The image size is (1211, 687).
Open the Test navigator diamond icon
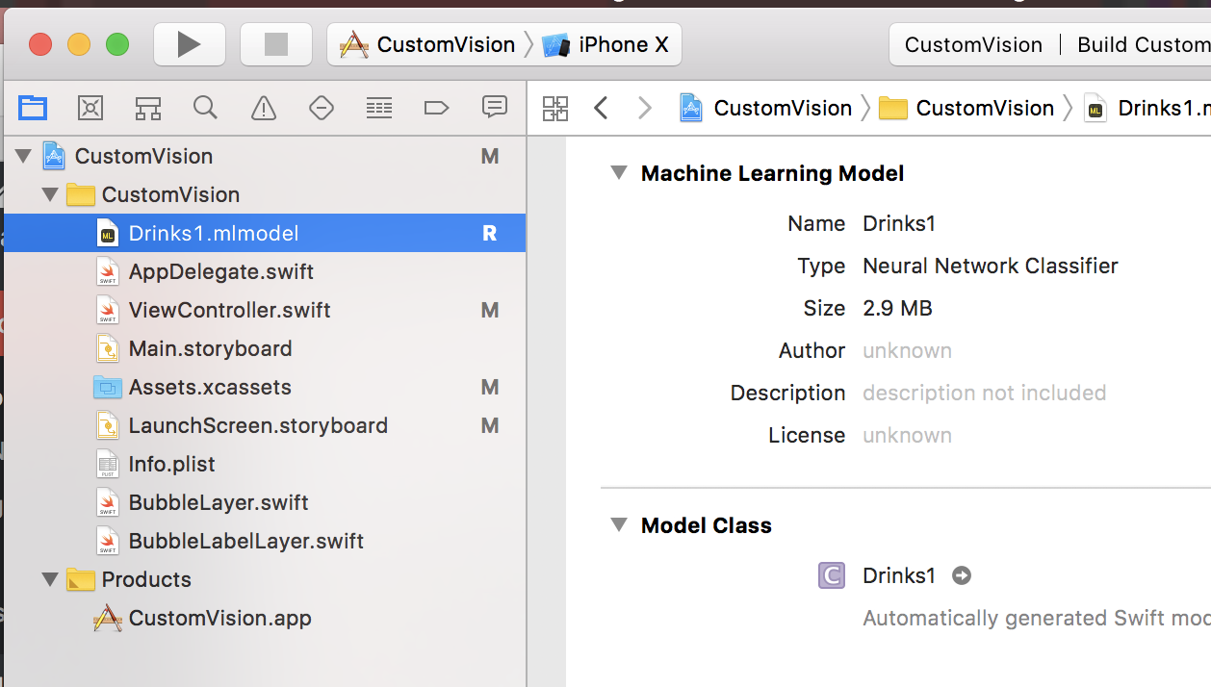click(322, 108)
